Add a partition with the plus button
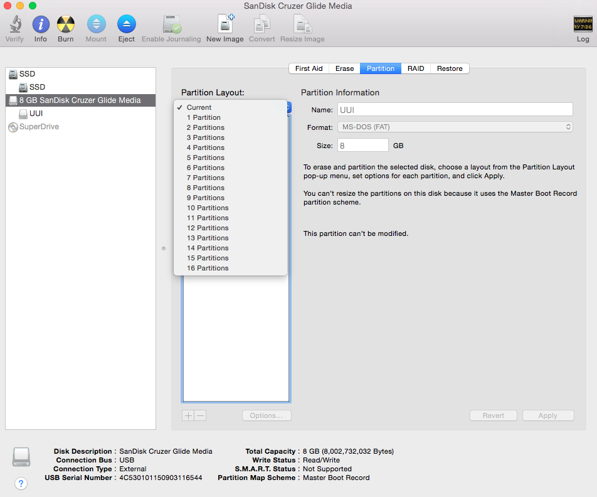This screenshot has height=497, width=597. [188, 415]
